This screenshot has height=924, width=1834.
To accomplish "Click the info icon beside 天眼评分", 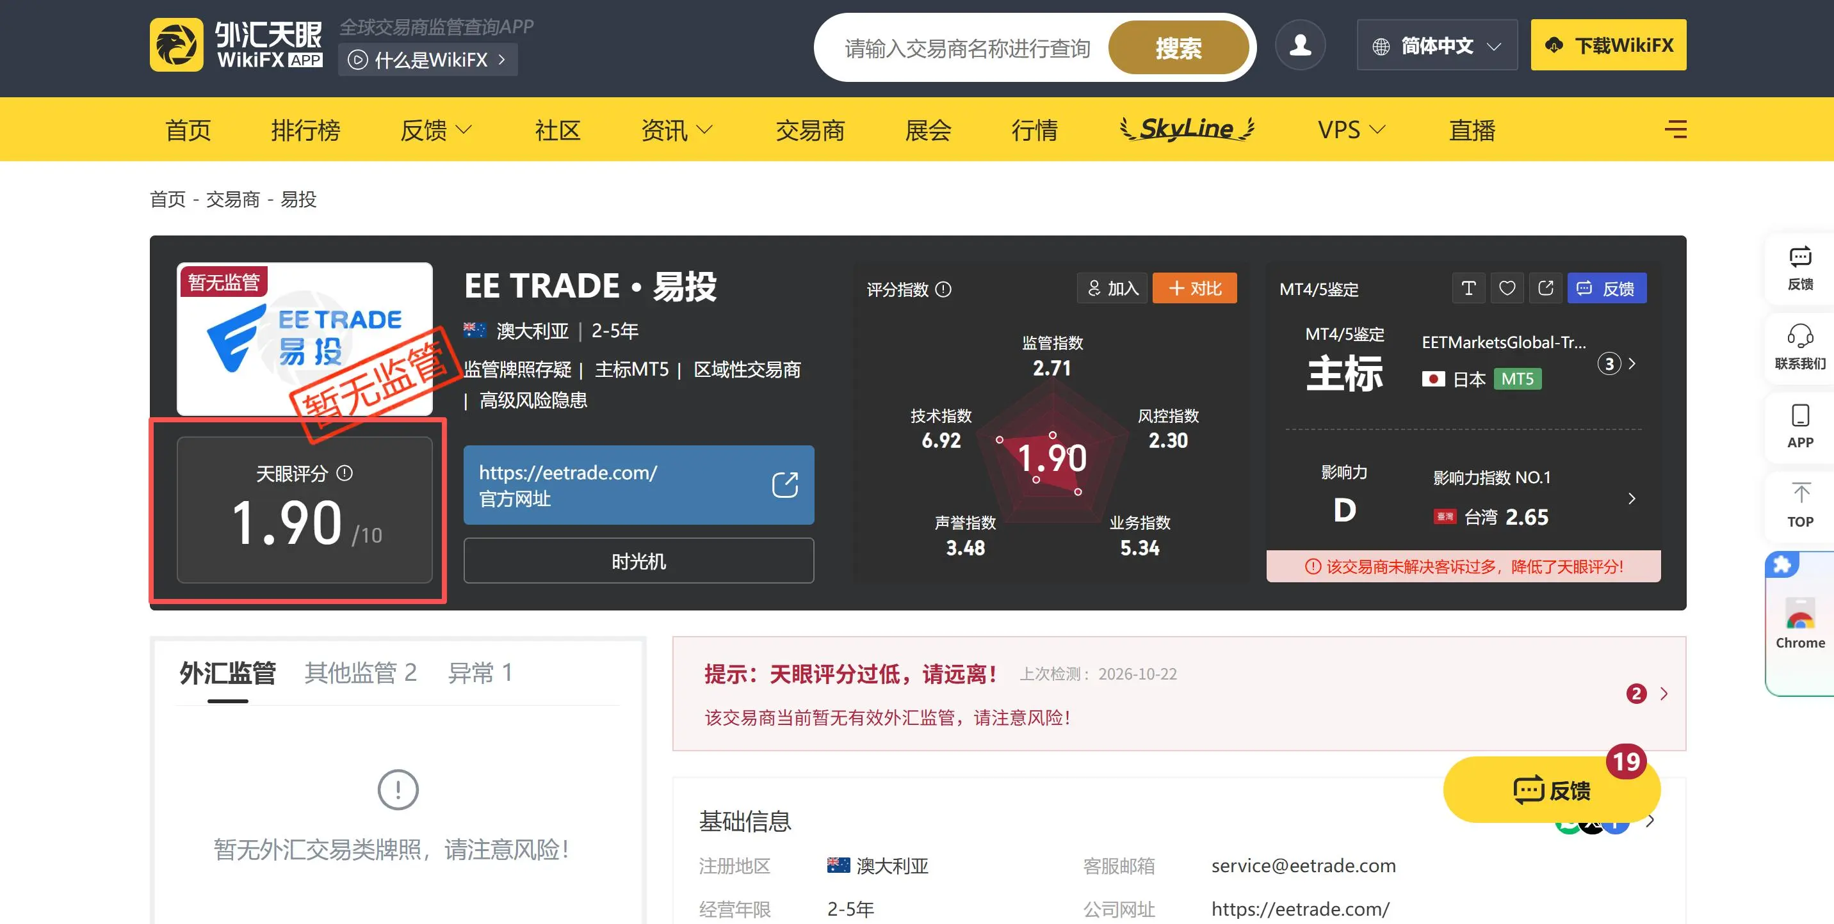I will pyautogui.click(x=345, y=473).
